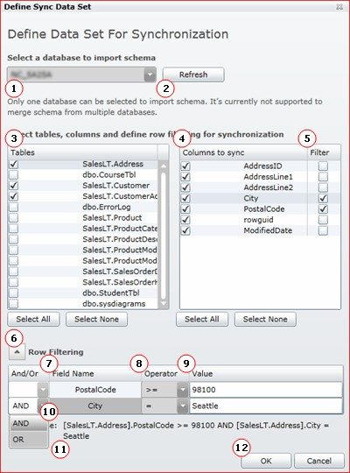The height and width of the screenshot is (473, 350).
Task: Enable the Filter checkbox for AddressLine1
Action: click(323, 176)
